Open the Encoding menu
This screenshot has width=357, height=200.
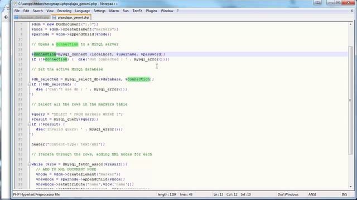coord(64,11)
